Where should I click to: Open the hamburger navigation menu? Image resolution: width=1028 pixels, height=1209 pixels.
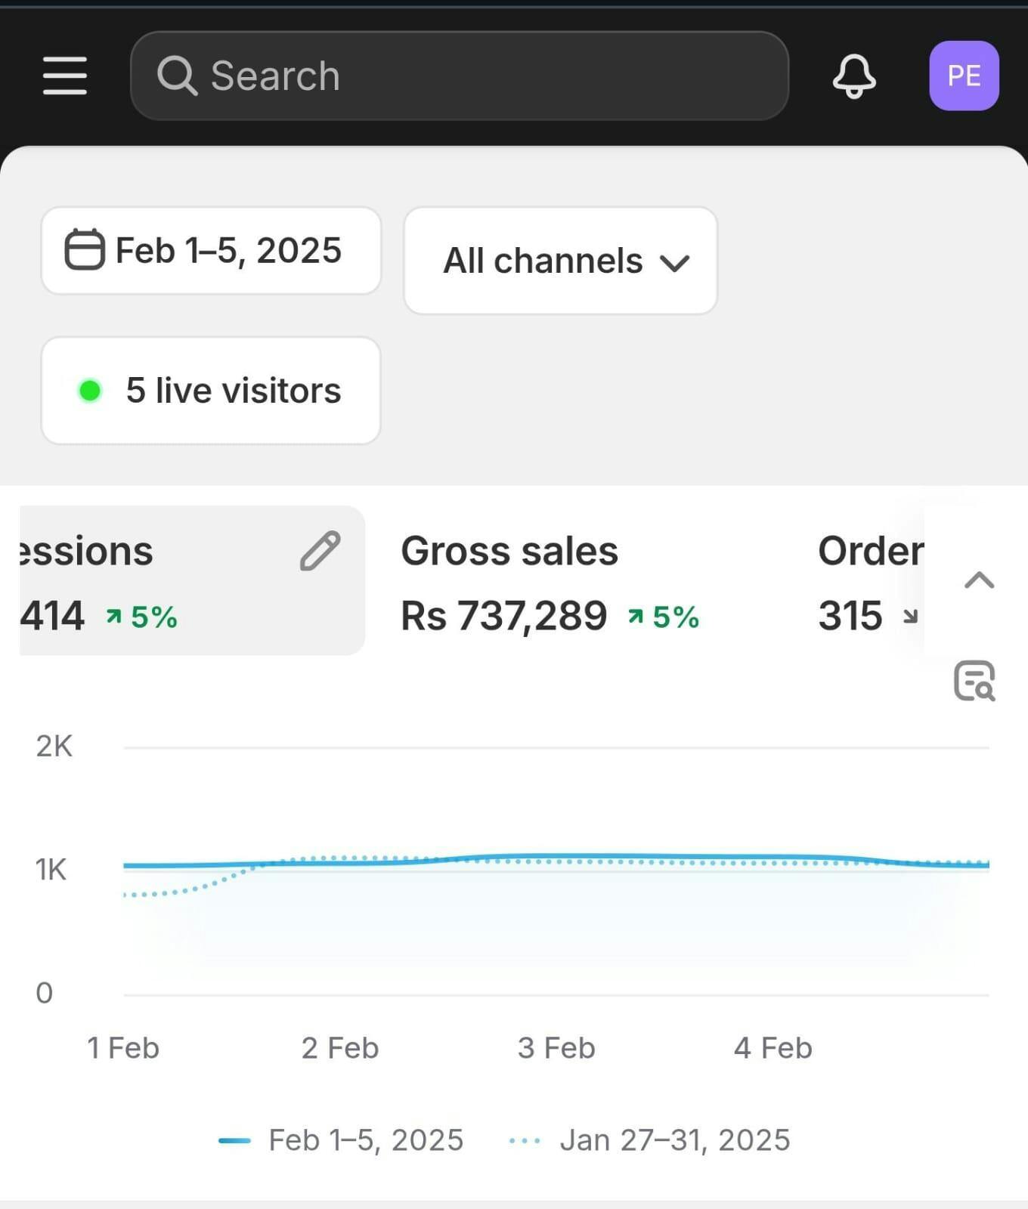click(x=65, y=76)
